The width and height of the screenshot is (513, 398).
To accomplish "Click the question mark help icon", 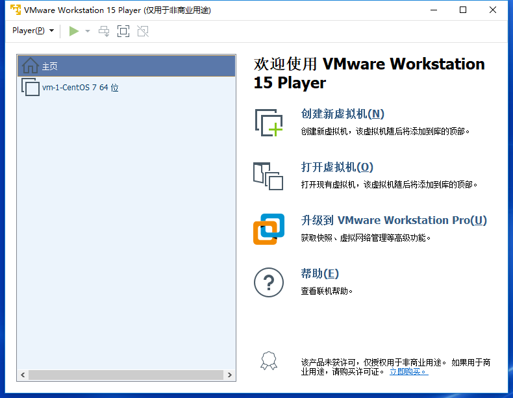I will click(x=269, y=282).
